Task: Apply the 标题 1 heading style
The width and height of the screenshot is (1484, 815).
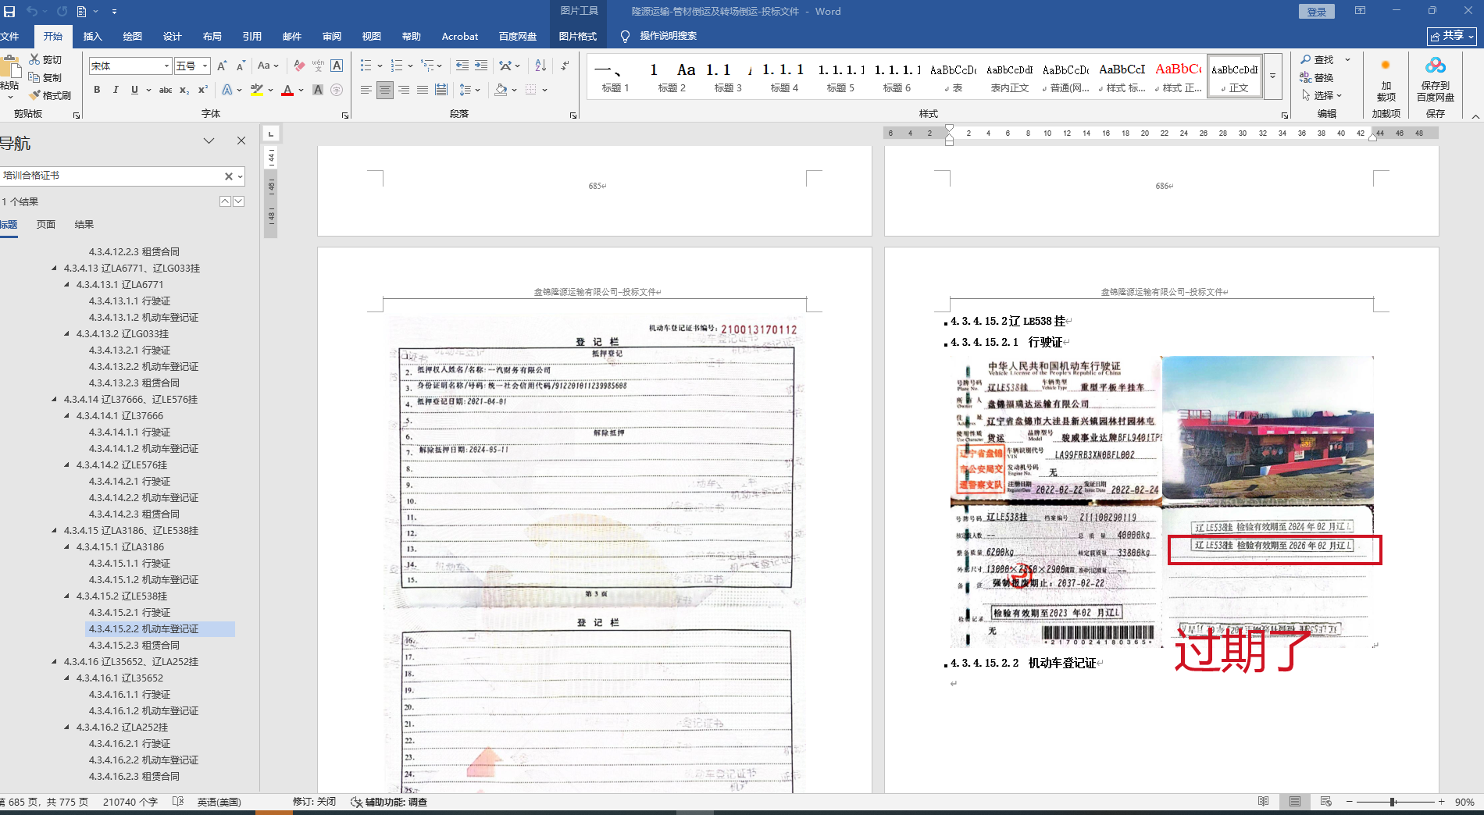Action: pyautogui.click(x=615, y=77)
